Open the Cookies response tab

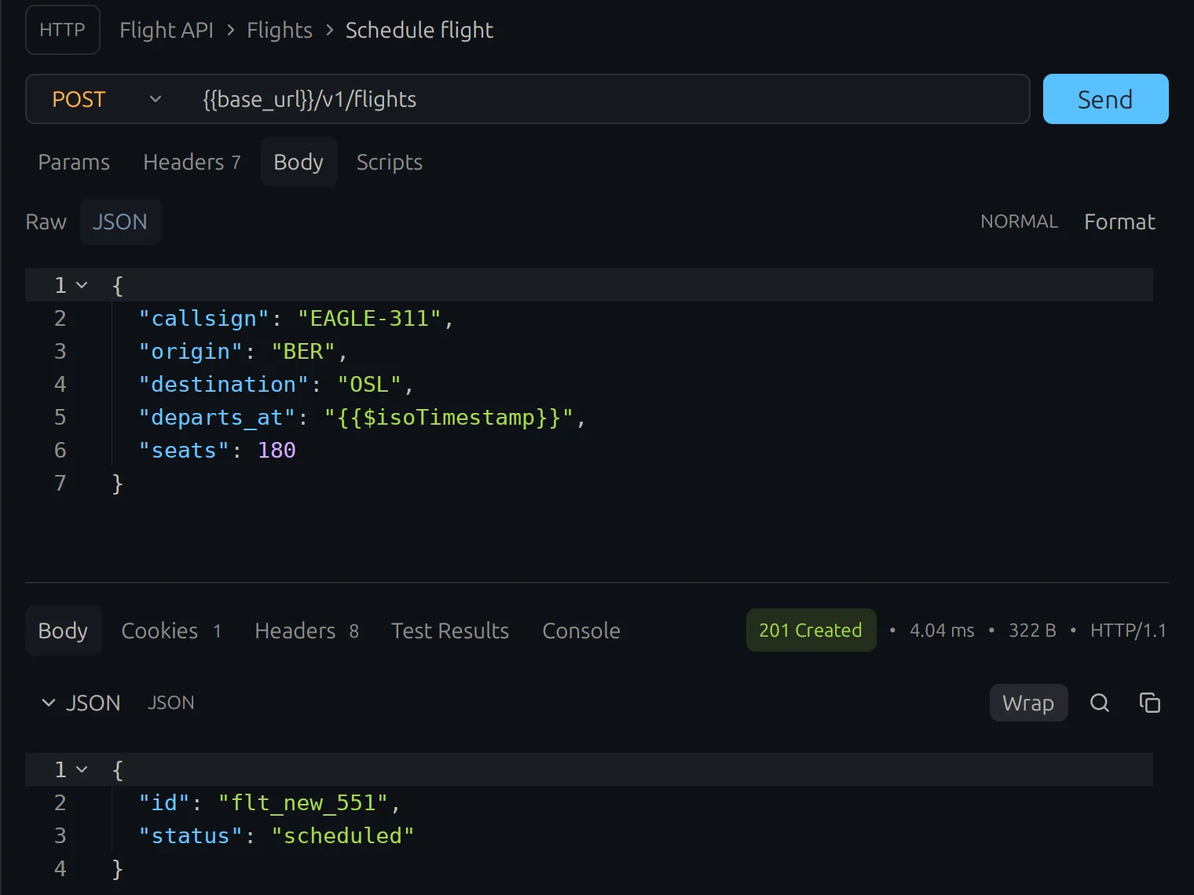[171, 630]
